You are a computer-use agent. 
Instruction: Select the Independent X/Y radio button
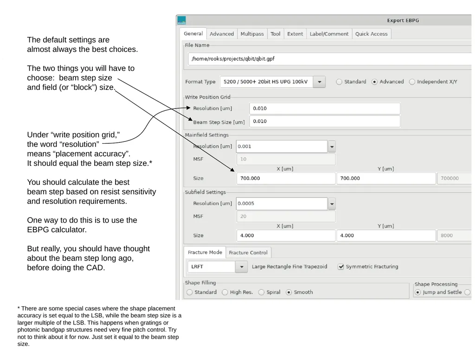412,82
